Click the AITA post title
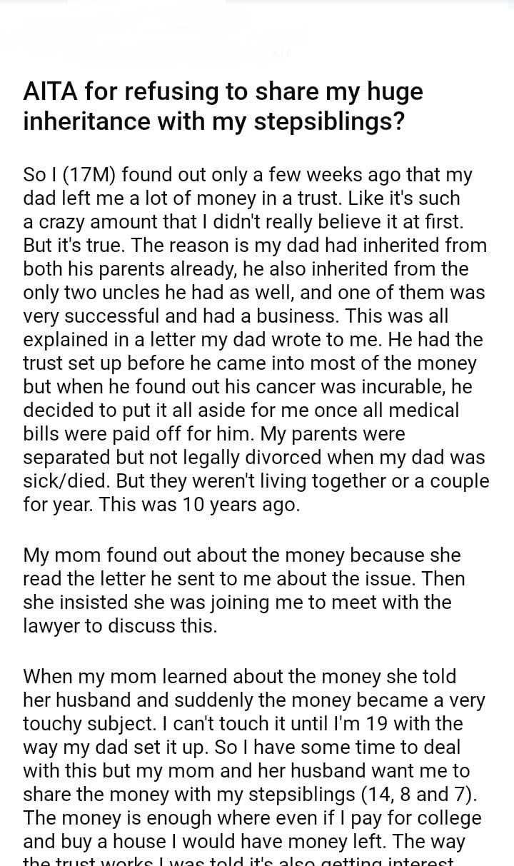Screen dimensions: 514x866 pos(223,106)
